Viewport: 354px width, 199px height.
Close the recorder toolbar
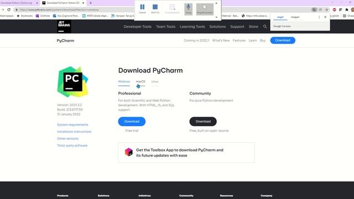(x=216, y=3)
